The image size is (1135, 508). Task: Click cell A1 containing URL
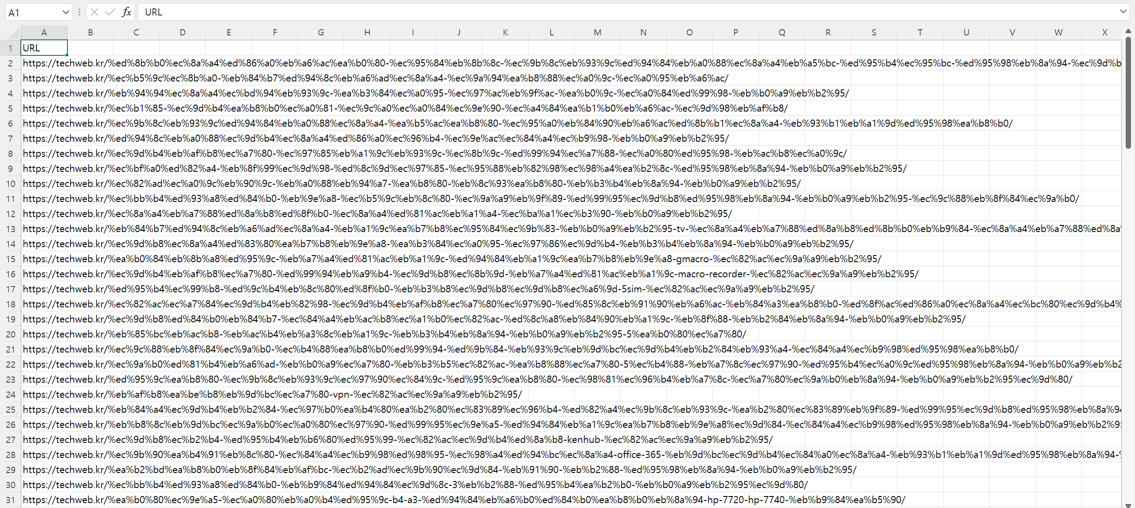click(44, 48)
